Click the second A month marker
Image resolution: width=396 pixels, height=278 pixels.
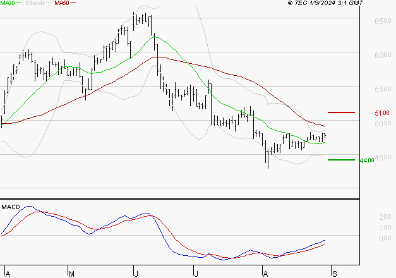[265, 274]
